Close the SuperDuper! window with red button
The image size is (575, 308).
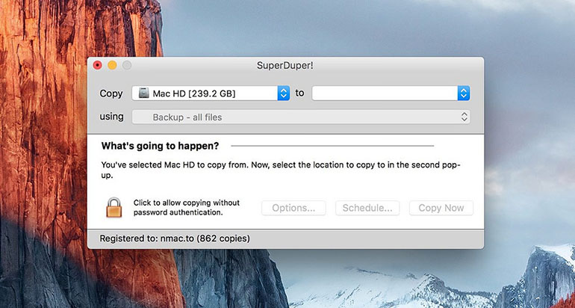pos(98,65)
